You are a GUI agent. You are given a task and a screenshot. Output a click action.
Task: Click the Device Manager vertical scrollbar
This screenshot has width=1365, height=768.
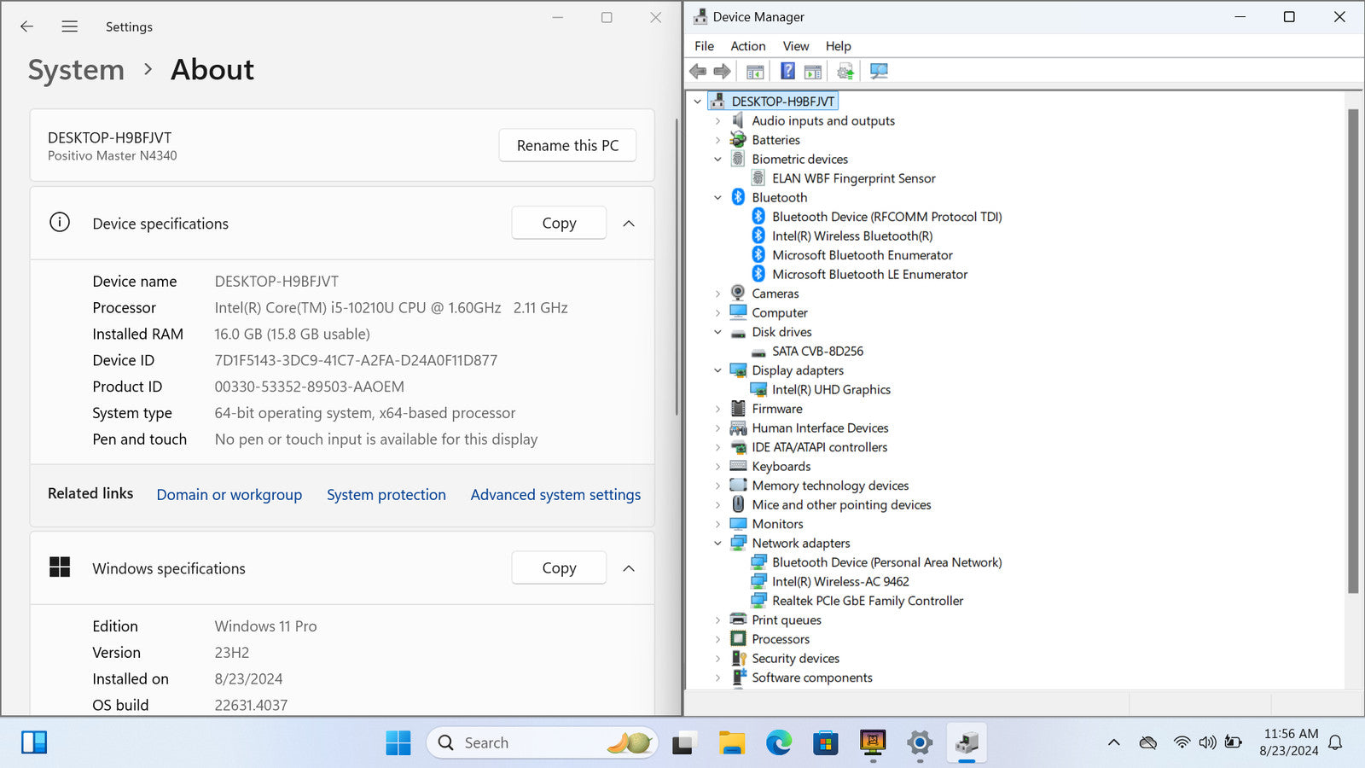pyautogui.click(x=1352, y=350)
